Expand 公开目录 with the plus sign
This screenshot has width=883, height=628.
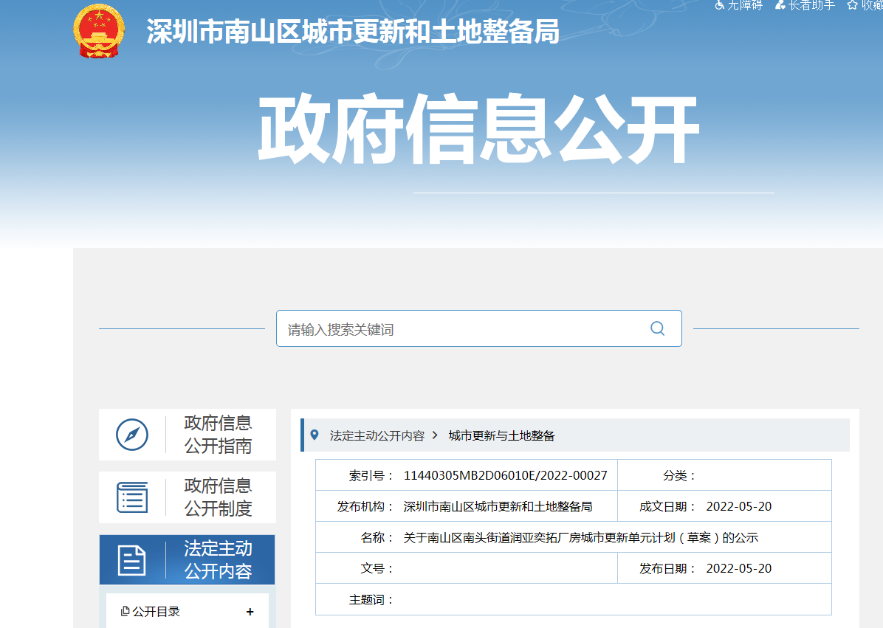[250, 612]
